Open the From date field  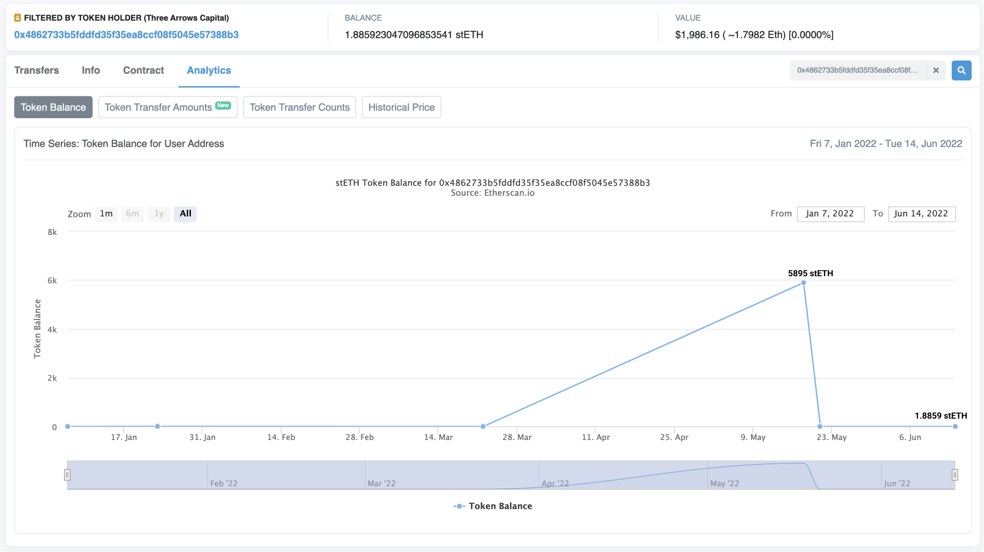pos(830,214)
